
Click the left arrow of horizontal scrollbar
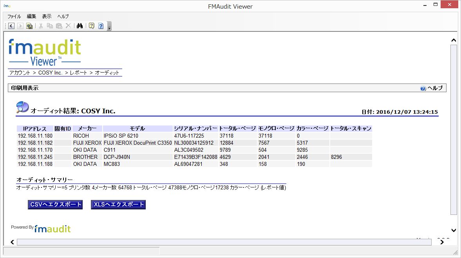pyautogui.click(x=13, y=242)
